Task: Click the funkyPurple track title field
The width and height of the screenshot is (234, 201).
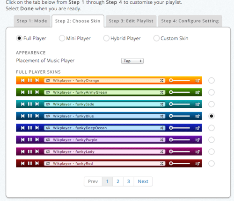Action: pos(105,140)
